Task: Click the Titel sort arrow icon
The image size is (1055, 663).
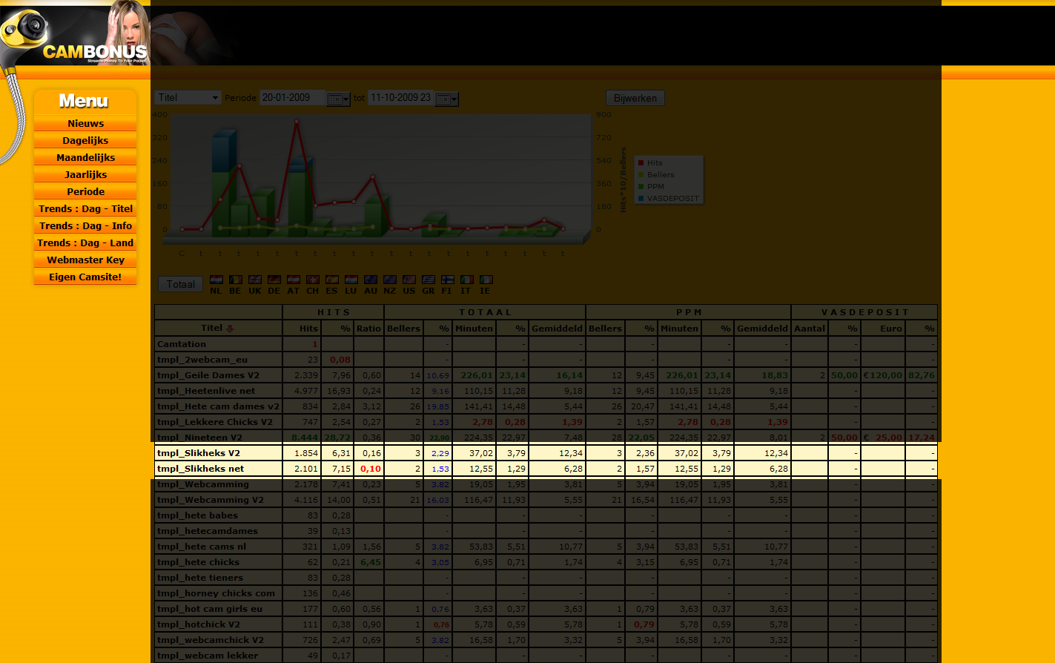Action: point(229,329)
